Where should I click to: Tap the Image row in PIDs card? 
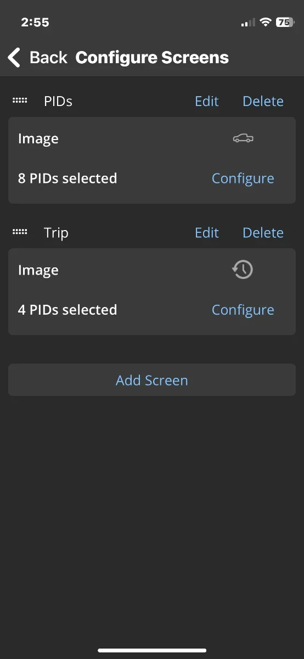click(152, 139)
